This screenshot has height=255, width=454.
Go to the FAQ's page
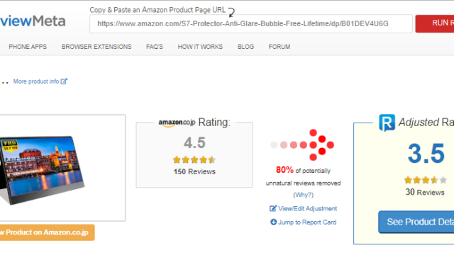[155, 47]
